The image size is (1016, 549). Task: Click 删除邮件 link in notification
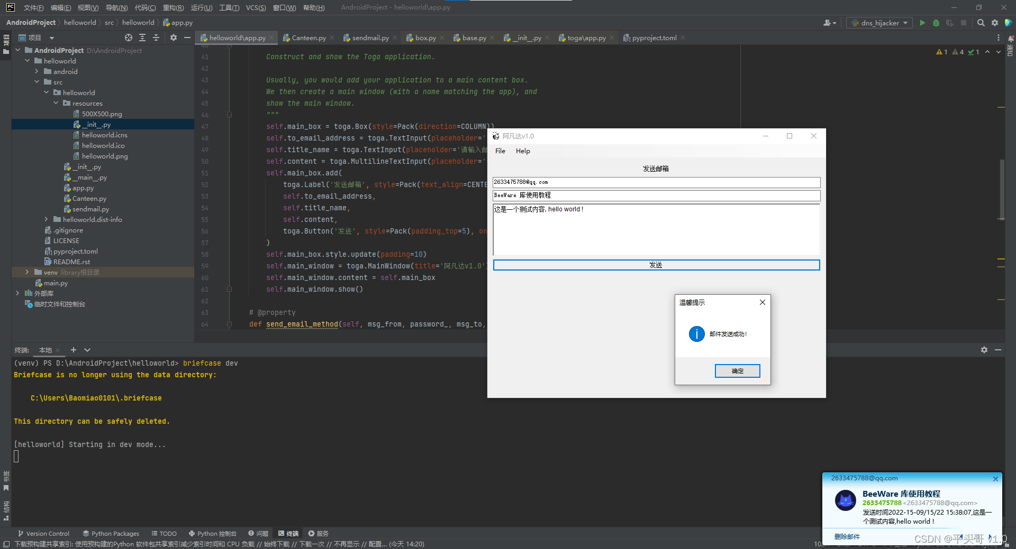click(847, 537)
